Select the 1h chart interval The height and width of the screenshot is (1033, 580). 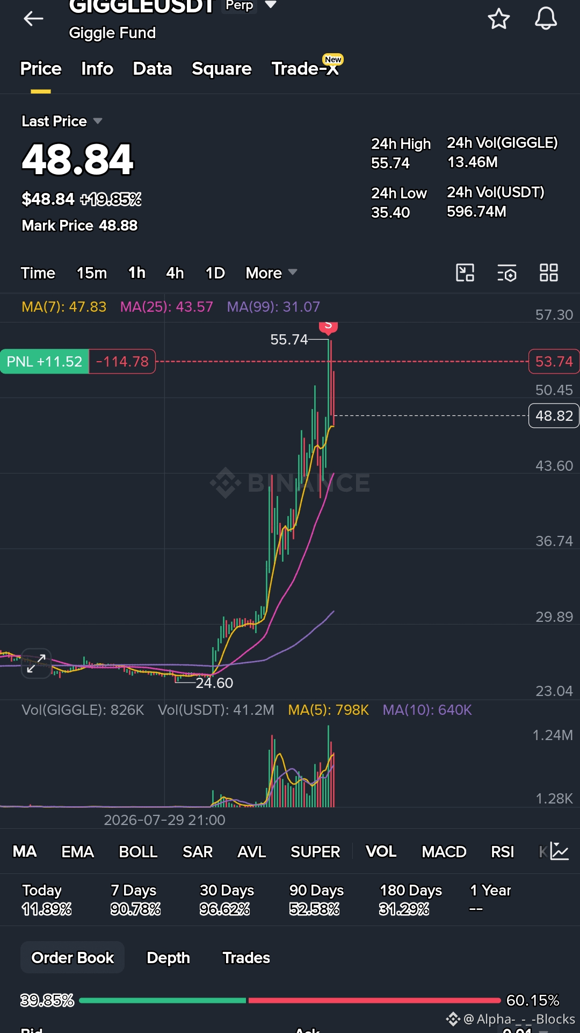[137, 273]
